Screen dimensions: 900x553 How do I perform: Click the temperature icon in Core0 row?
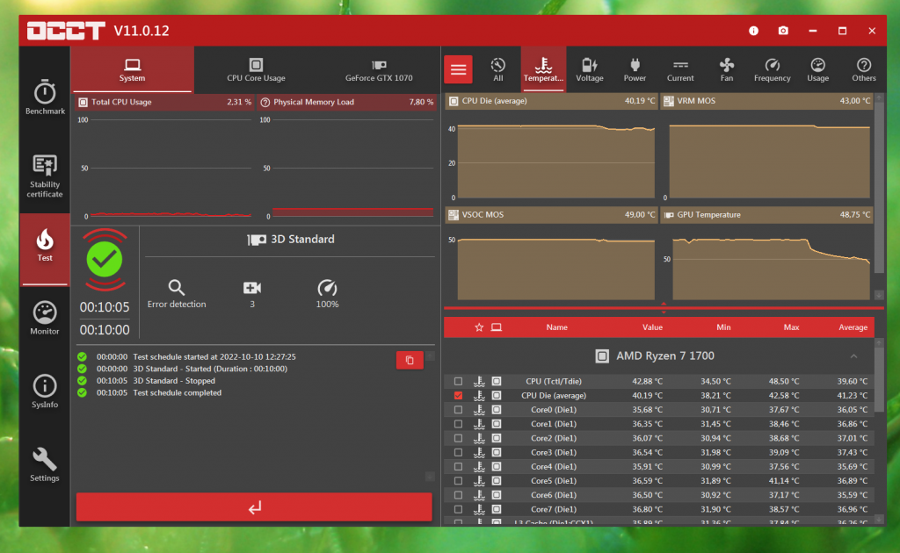point(479,410)
